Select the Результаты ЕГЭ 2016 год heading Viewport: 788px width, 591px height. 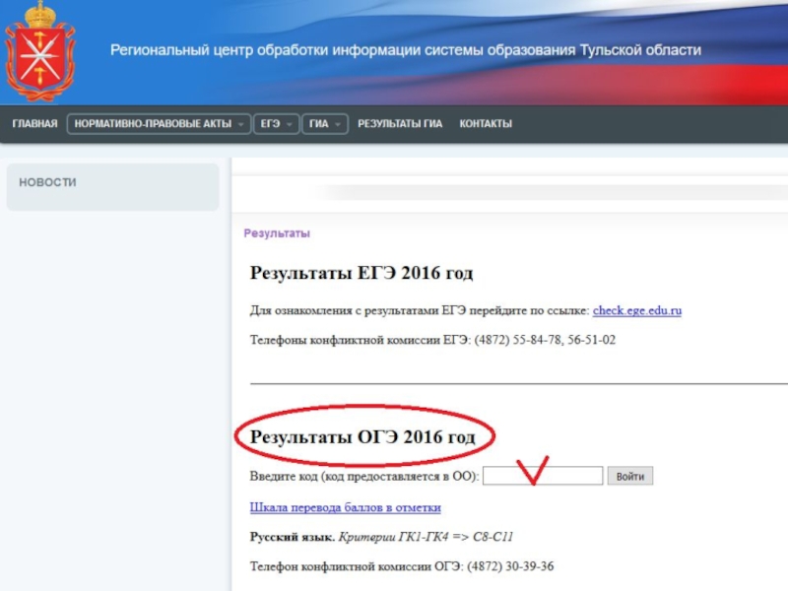pyautogui.click(x=361, y=273)
